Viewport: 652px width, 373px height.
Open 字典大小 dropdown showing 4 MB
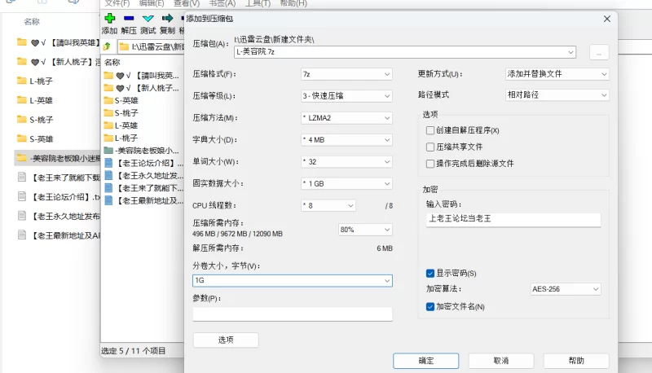[x=346, y=140]
